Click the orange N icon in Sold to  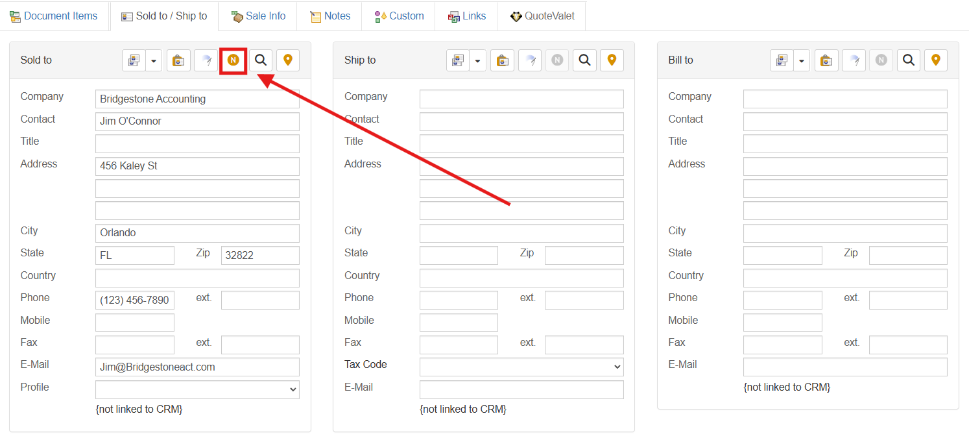click(x=233, y=60)
